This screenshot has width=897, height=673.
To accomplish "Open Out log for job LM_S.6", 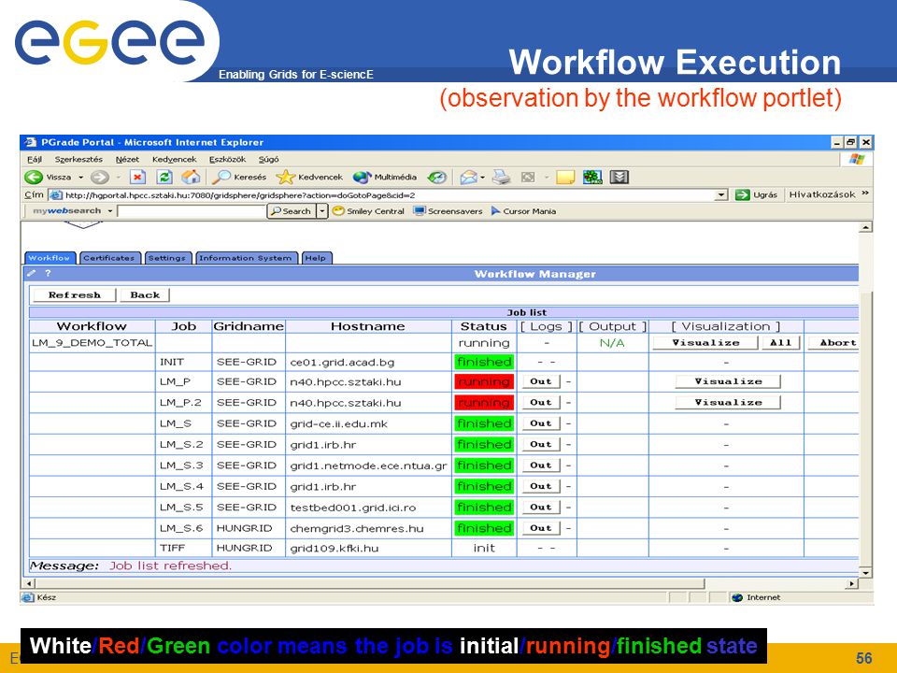I will pyautogui.click(x=541, y=528).
